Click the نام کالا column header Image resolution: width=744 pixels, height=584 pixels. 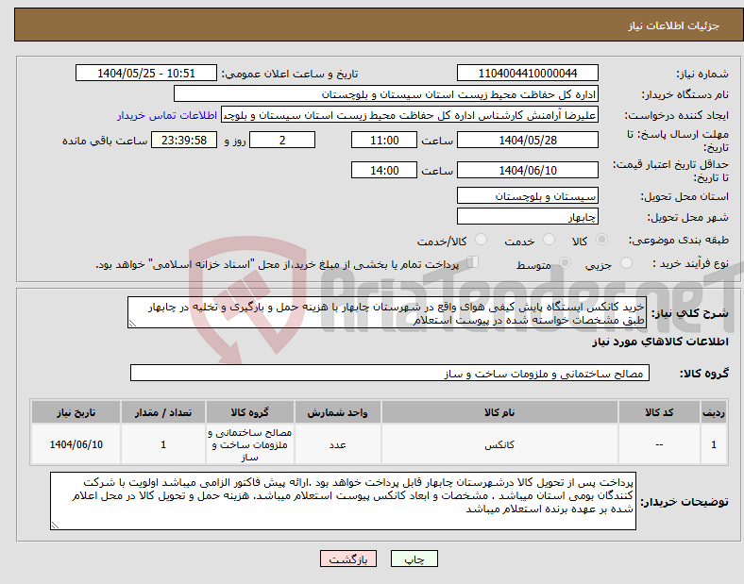click(x=499, y=412)
